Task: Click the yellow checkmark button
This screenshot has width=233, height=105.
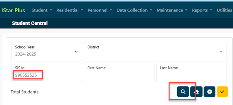Action: click(x=222, y=92)
